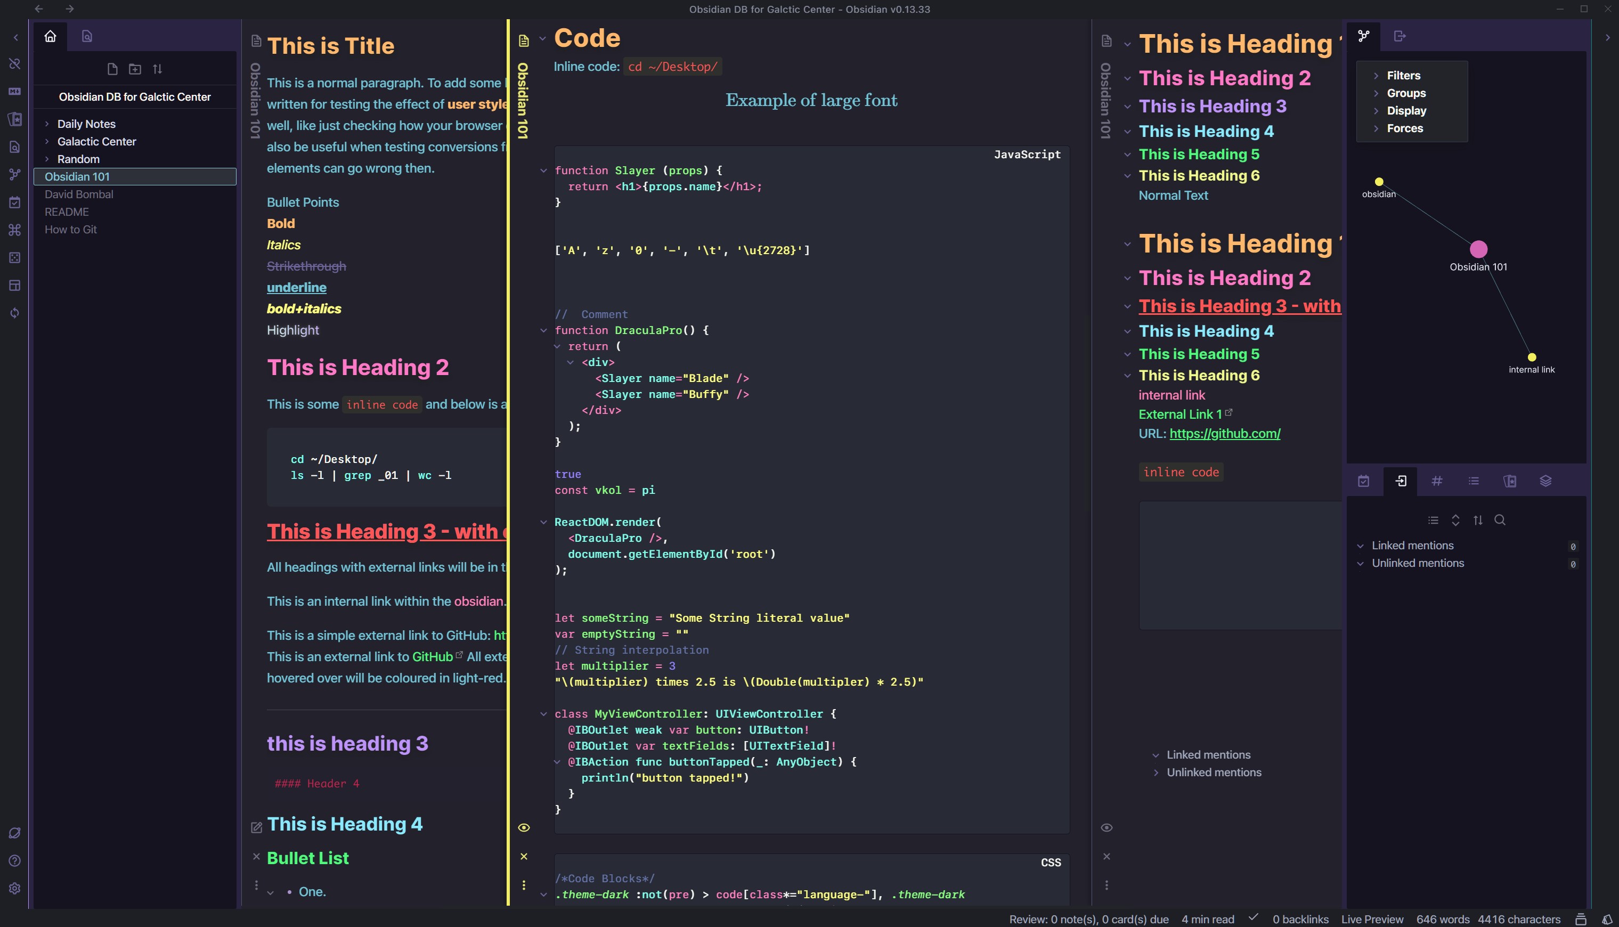Select the outgoing links tab
Screen dimensions: 1619x927
1400,36
